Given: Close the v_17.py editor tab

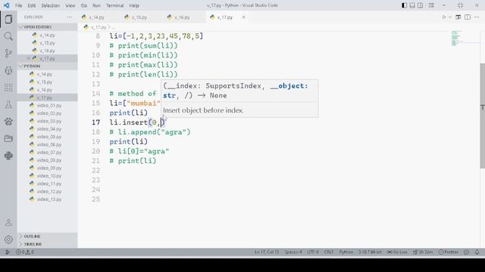Looking at the screenshot, I should (243, 17).
